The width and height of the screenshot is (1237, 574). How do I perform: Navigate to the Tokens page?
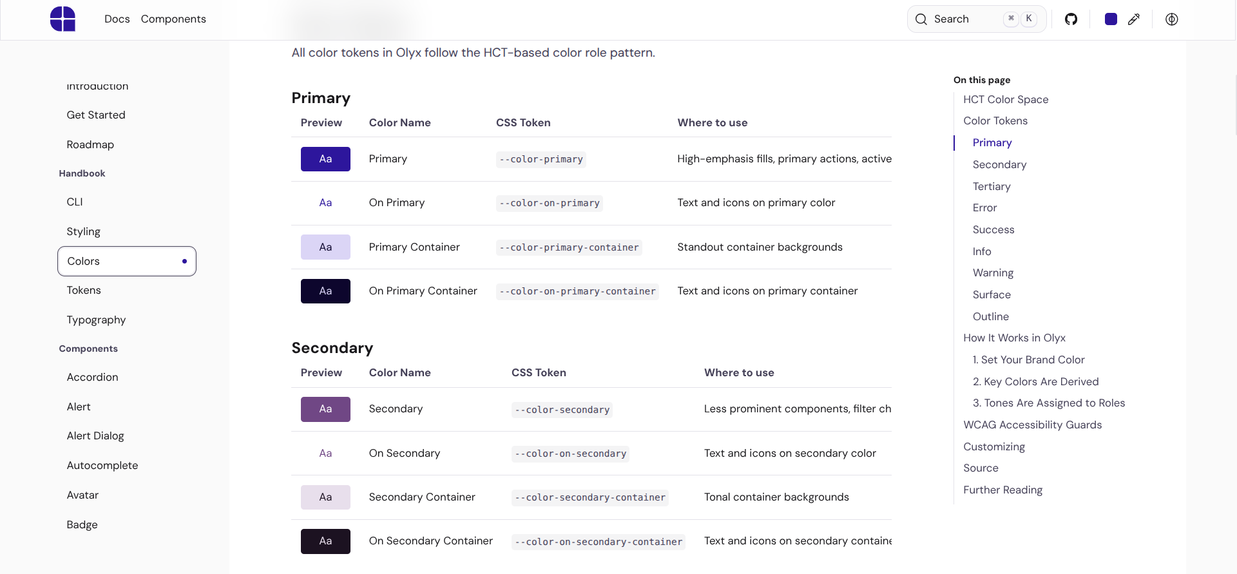84,290
